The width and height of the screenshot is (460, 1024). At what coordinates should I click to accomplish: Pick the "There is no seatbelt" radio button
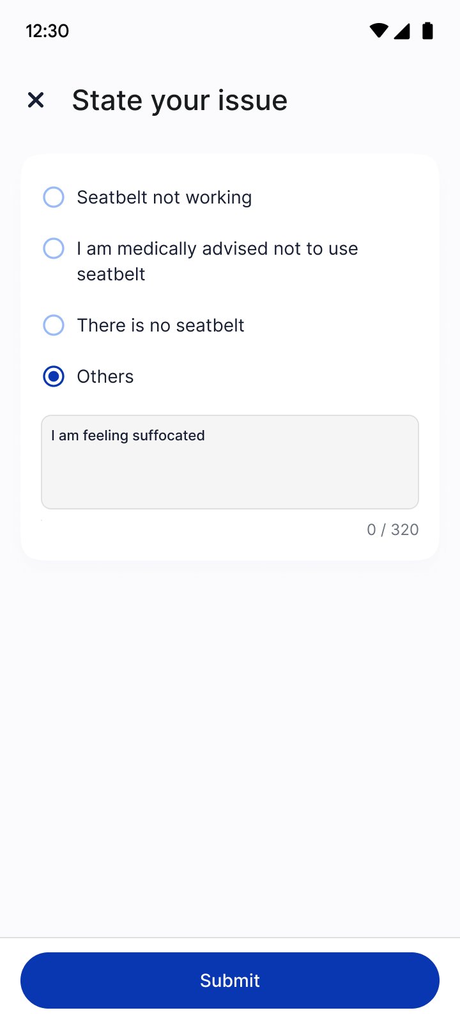click(x=54, y=325)
